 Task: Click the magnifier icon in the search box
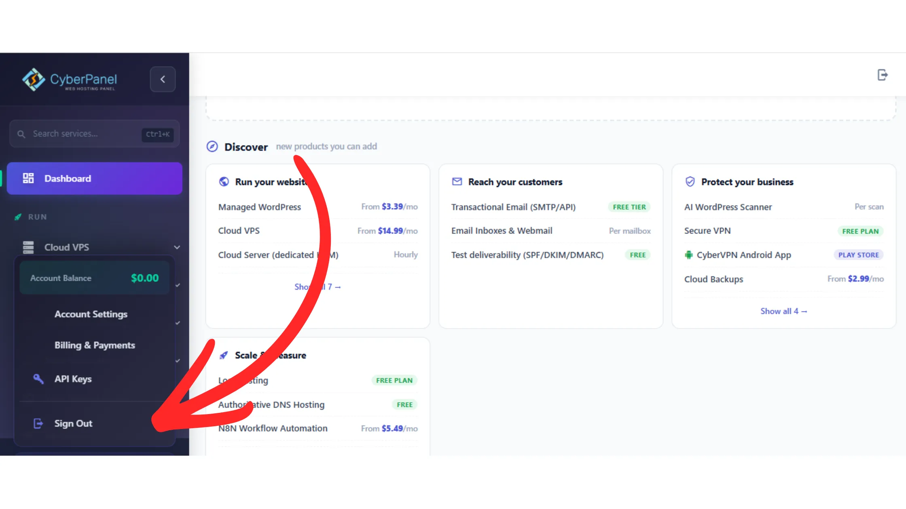[21, 134]
